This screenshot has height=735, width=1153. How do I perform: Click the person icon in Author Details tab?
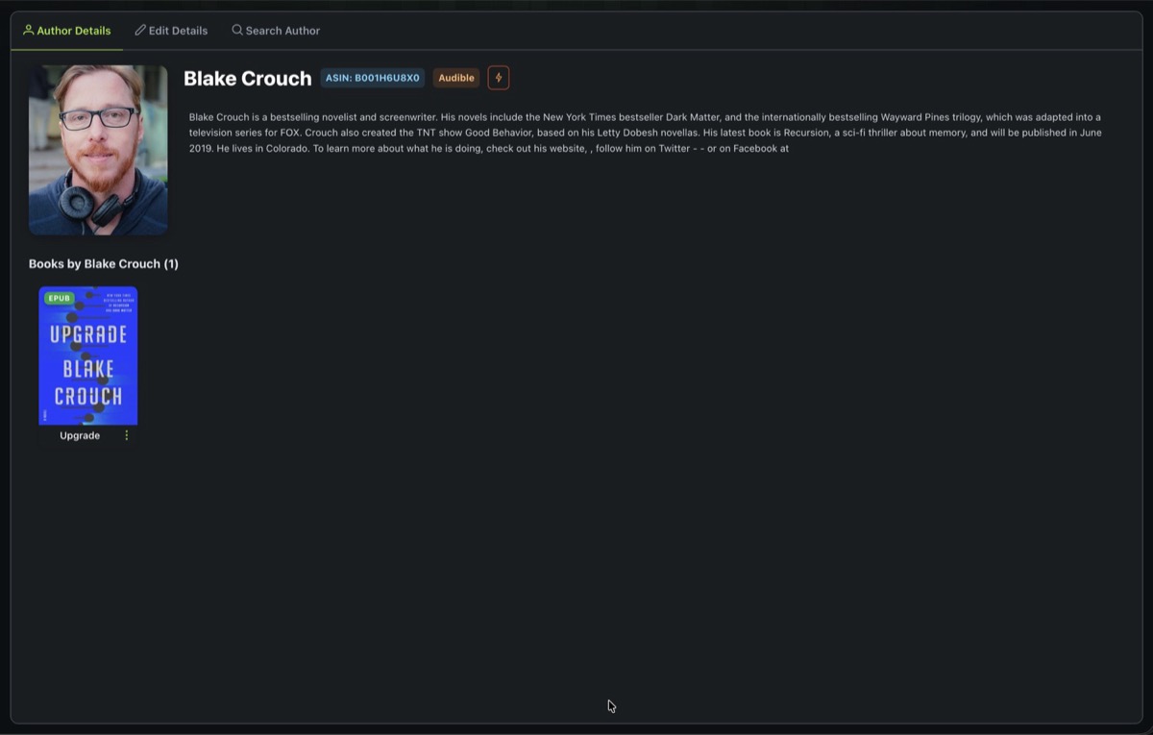click(x=29, y=31)
